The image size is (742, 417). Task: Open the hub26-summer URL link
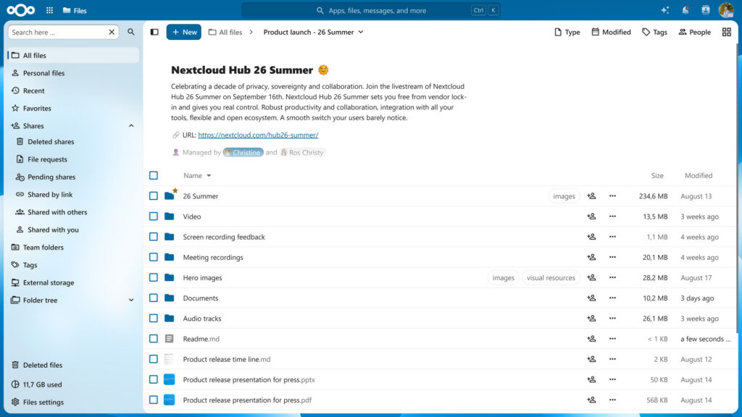click(x=258, y=135)
